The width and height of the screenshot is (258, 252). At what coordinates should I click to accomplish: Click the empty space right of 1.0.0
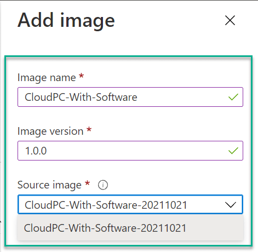(137, 151)
